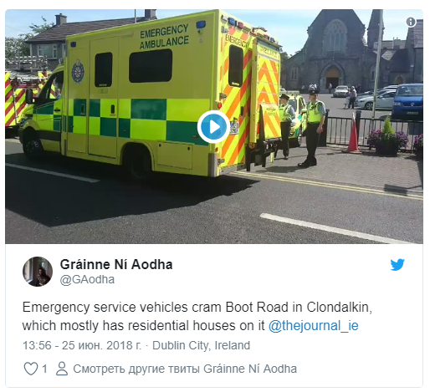Open the 13:56 - 25 июн. 2018 timestamp
Screen dimensions: 430x392
82,345
